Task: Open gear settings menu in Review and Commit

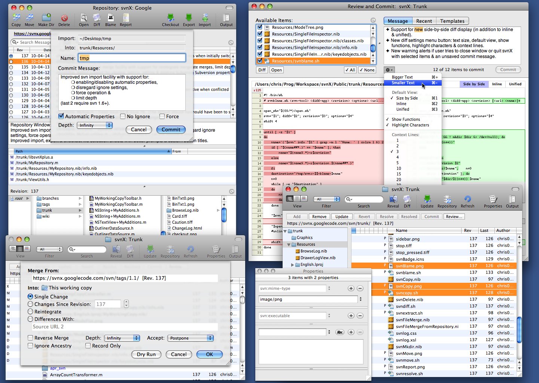Action: (x=389, y=70)
